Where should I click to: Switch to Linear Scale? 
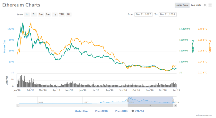pos(182,5)
